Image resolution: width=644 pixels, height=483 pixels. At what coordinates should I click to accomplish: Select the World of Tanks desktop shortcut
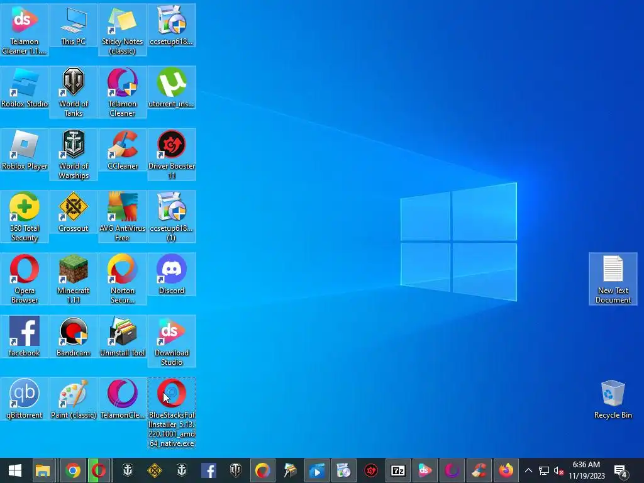click(73, 92)
